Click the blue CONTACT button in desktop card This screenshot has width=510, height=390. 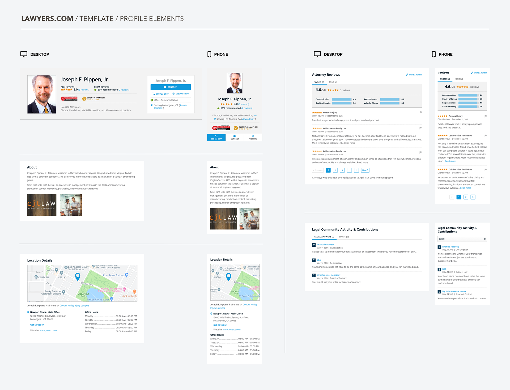(171, 87)
